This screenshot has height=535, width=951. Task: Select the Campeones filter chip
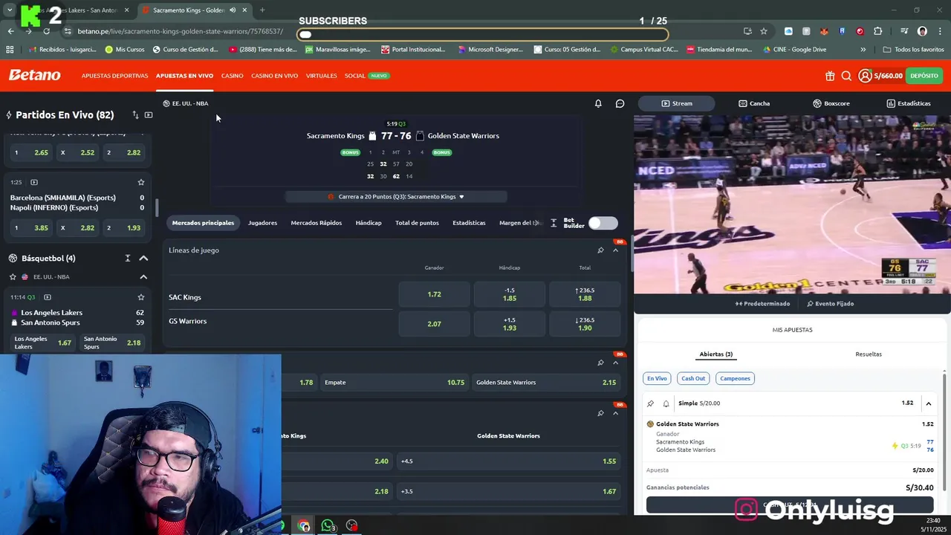coord(735,378)
